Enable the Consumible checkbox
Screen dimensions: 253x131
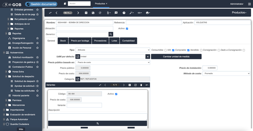coord(165,50)
